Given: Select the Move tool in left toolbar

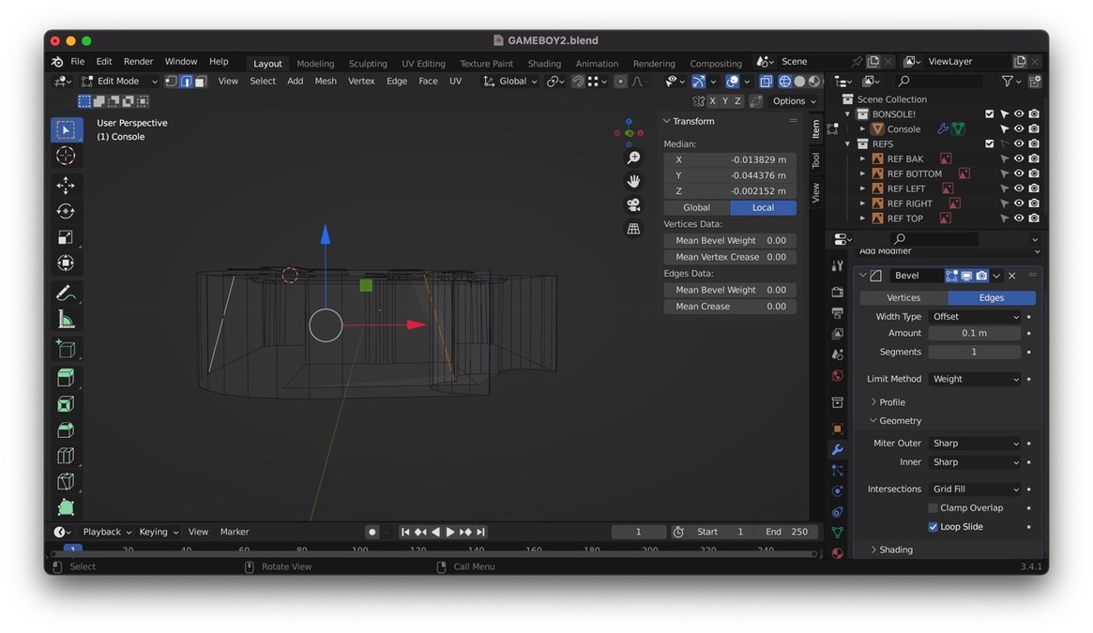Looking at the screenshot, I should [66, 185].
